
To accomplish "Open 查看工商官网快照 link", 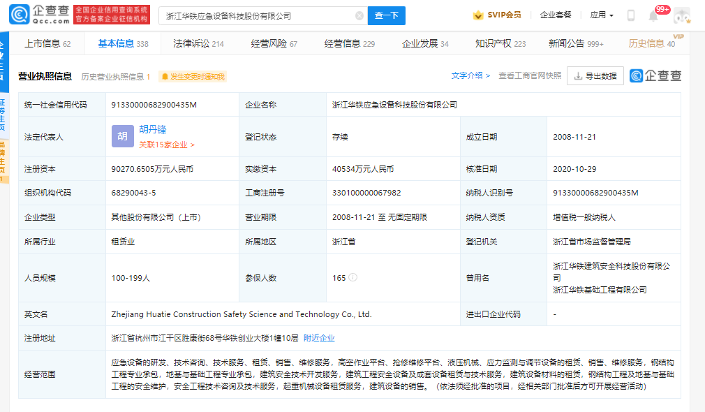I will [x=530, y=75].
